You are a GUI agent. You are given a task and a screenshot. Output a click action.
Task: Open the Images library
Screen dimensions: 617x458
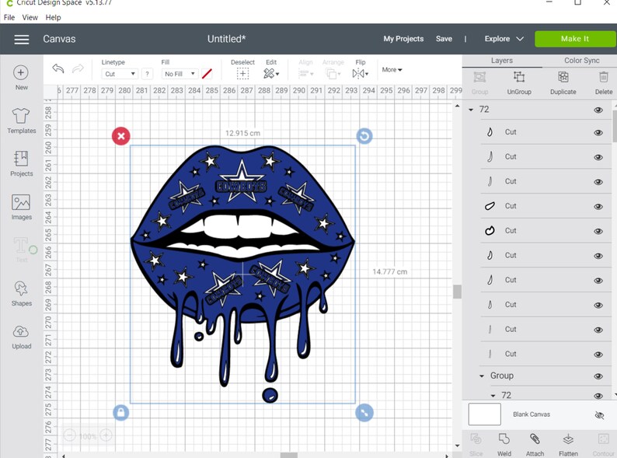21,207
